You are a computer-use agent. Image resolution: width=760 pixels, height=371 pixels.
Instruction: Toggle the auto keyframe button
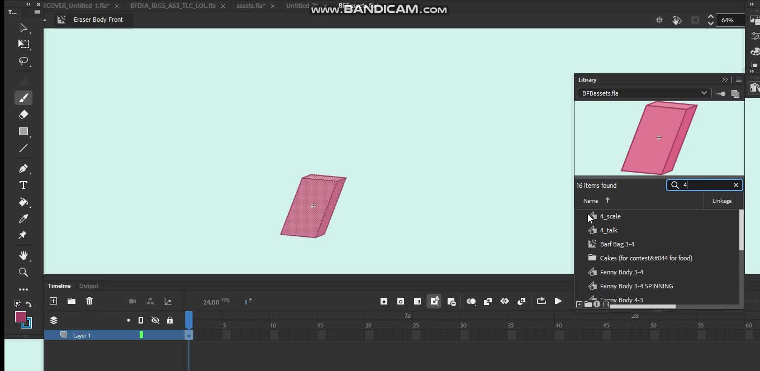pos(434,301)
